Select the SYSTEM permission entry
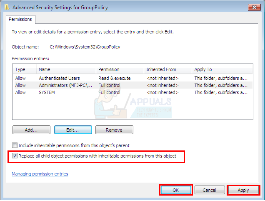Image resolution: width=265 pixels, height=201 pixels. tap(47, 92)
